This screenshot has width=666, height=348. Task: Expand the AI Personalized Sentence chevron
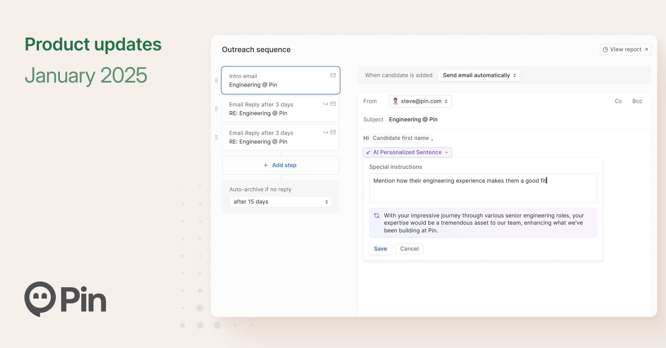click(x=446, y=152)
